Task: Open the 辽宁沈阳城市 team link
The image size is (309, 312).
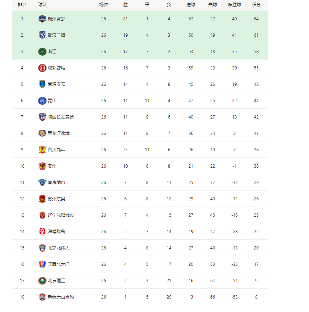Action: click(61, 215)
